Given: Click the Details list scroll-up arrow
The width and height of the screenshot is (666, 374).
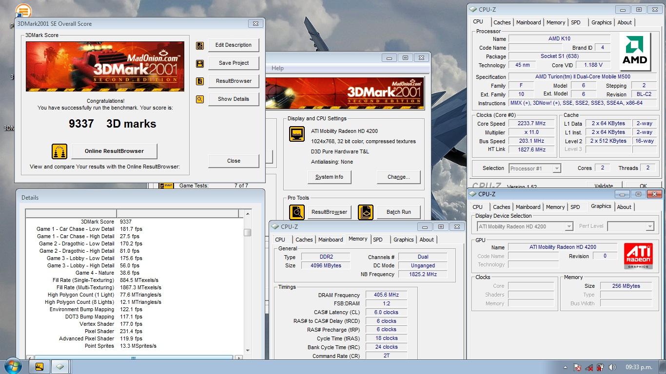Looking at the screenshot, I should [248, 214].
